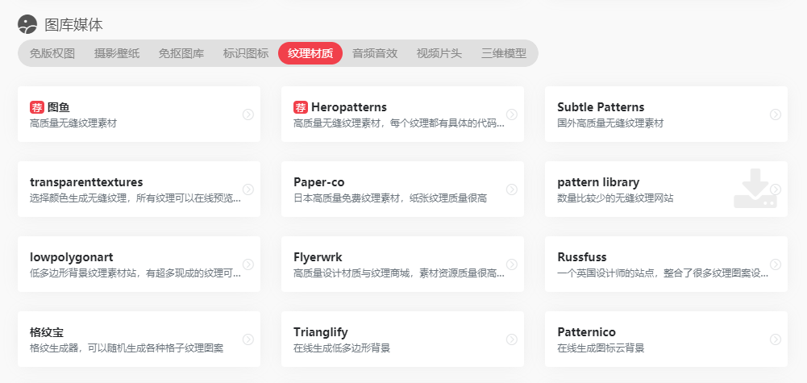The image size is (807, 383).
Task: Click the 图库媒体 section logo icon
Action: (x=27, y=24)
